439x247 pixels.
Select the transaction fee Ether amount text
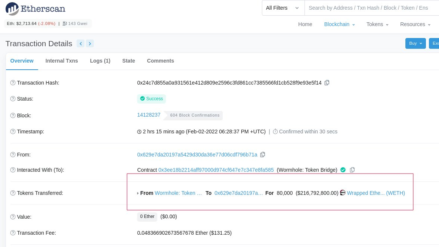(x=173, y=233)
